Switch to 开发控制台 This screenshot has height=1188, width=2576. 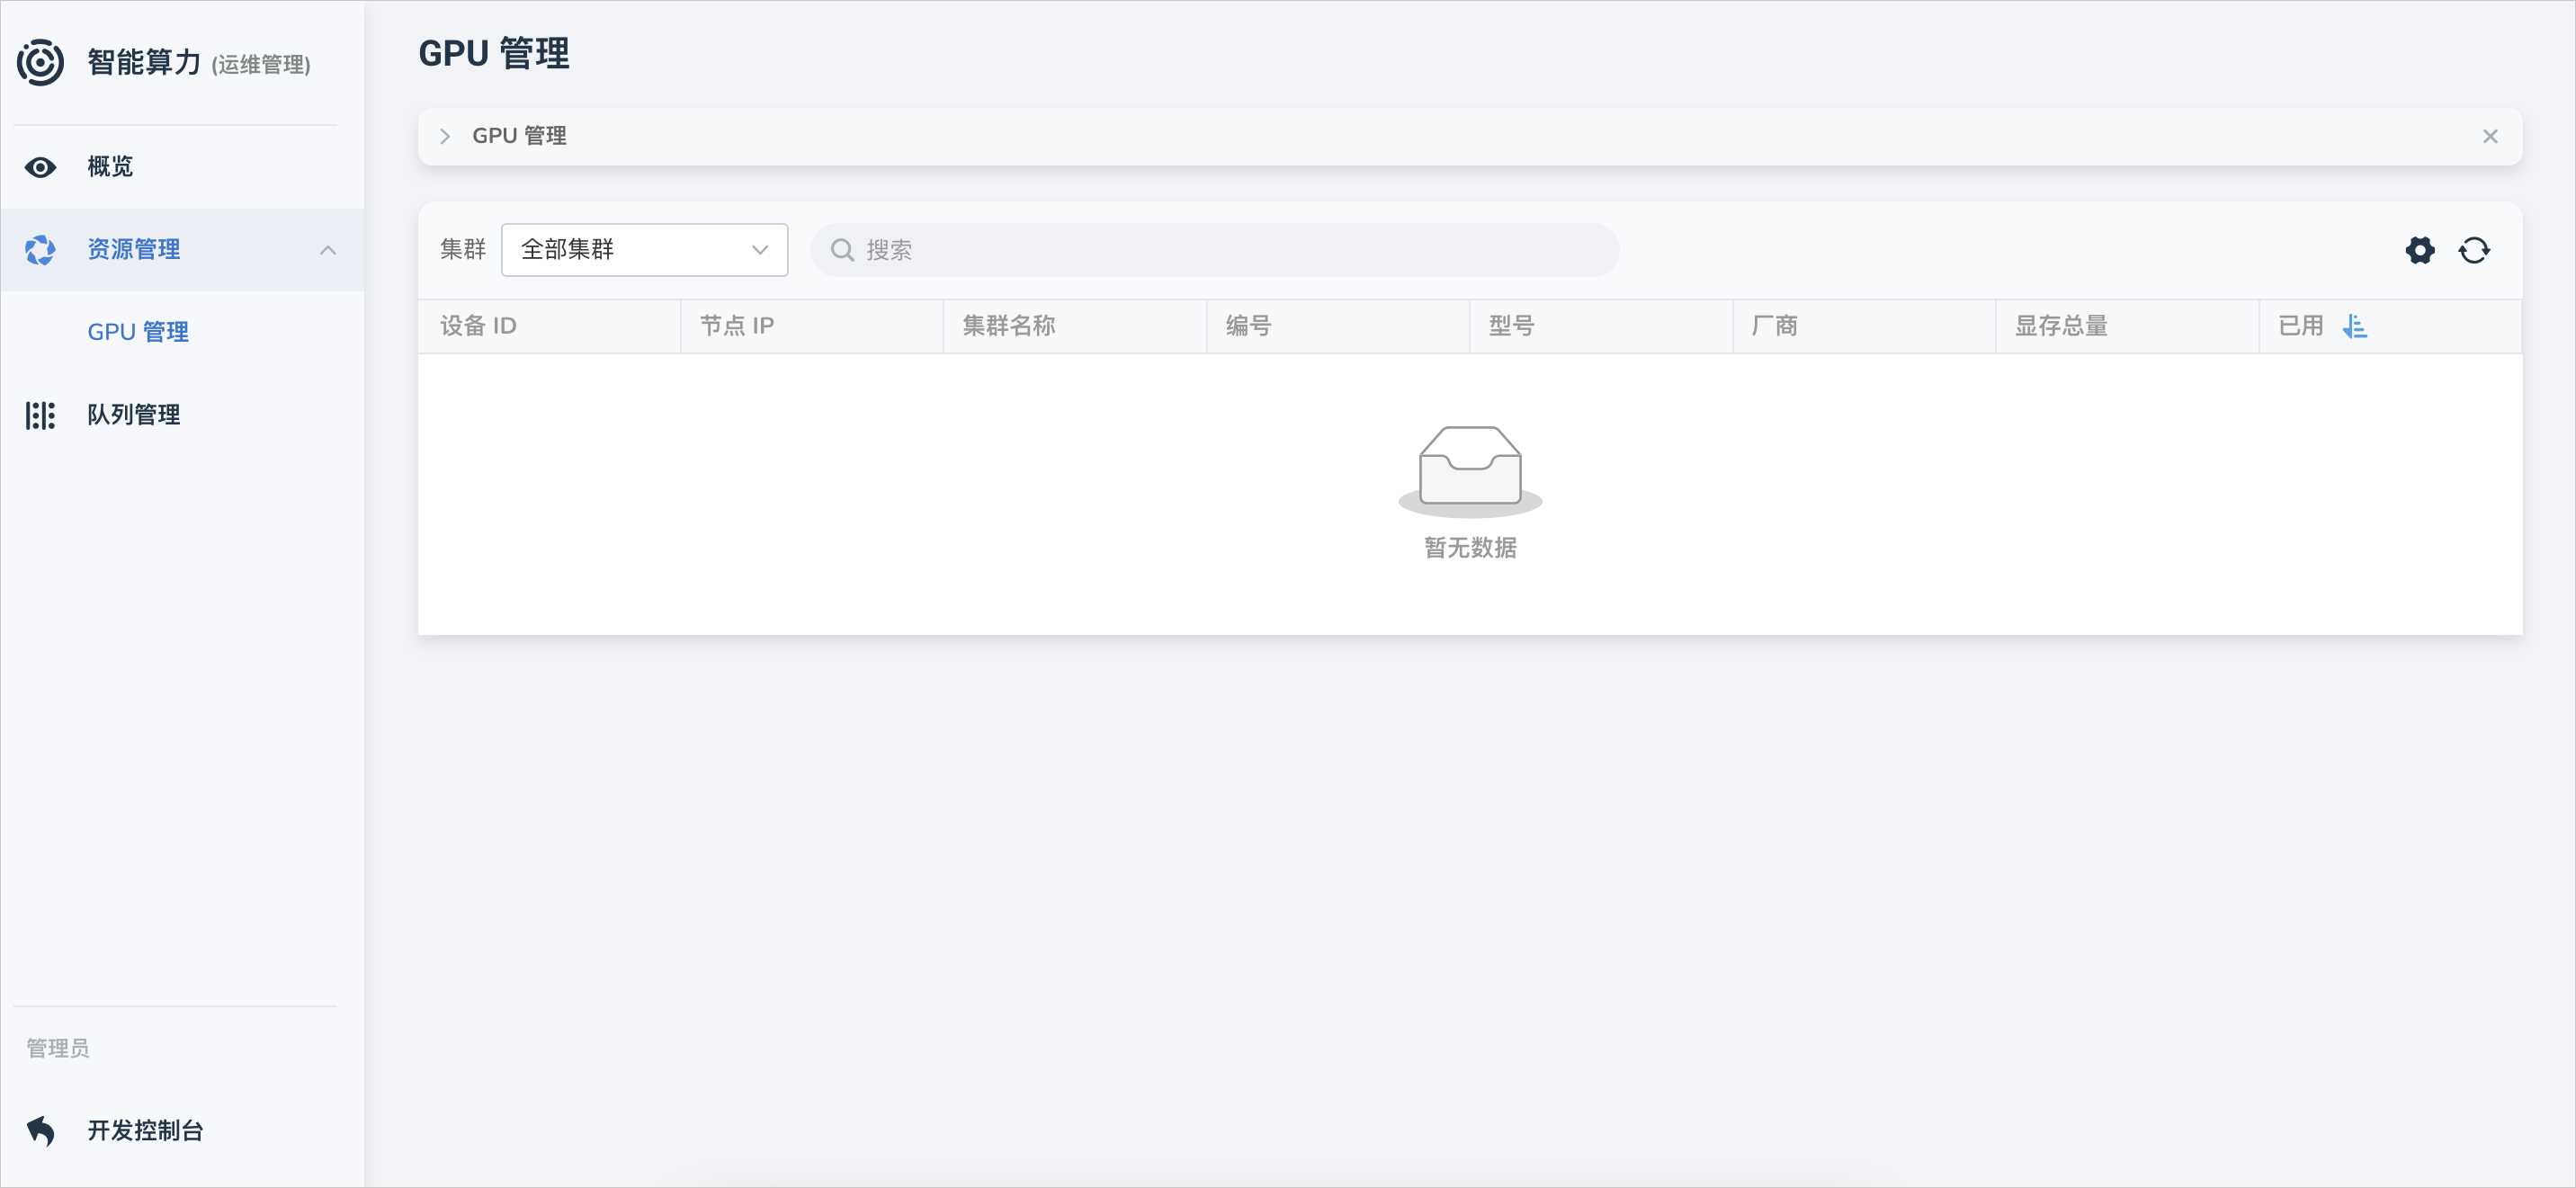(x=182, y=1130)
